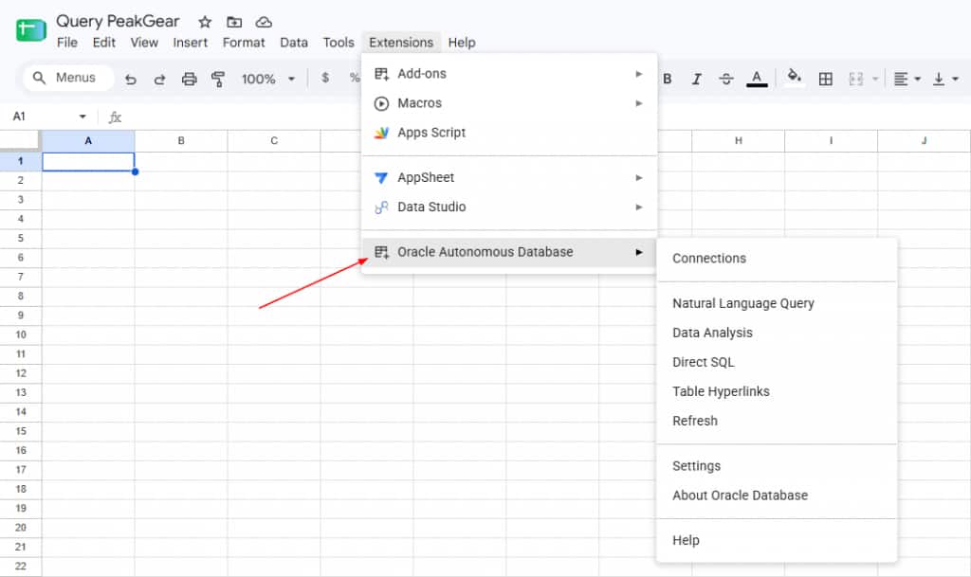
Task: Open the move to folder icon
Action: [x=234, y=22]
